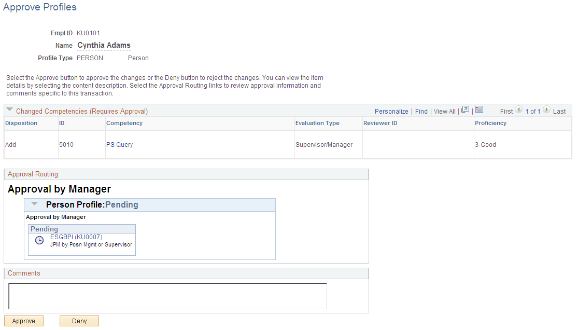Viewport: 578px width, 330px height.
Task: Download the Changed Competencies grid to spreadsheet
Action: 478,110
